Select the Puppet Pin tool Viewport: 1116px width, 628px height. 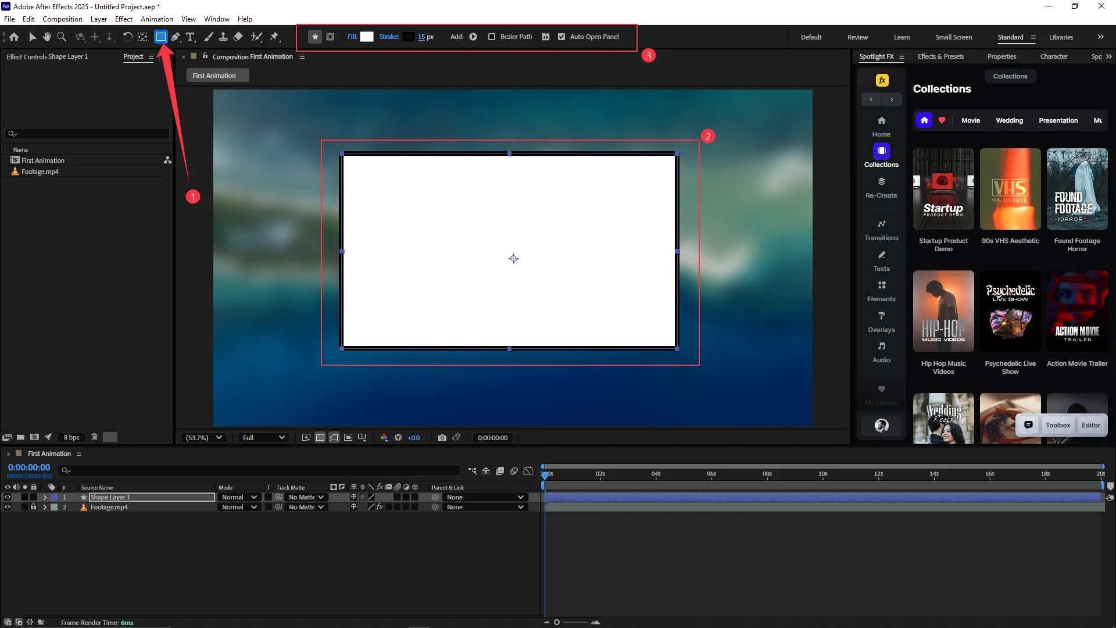[274, 37]
